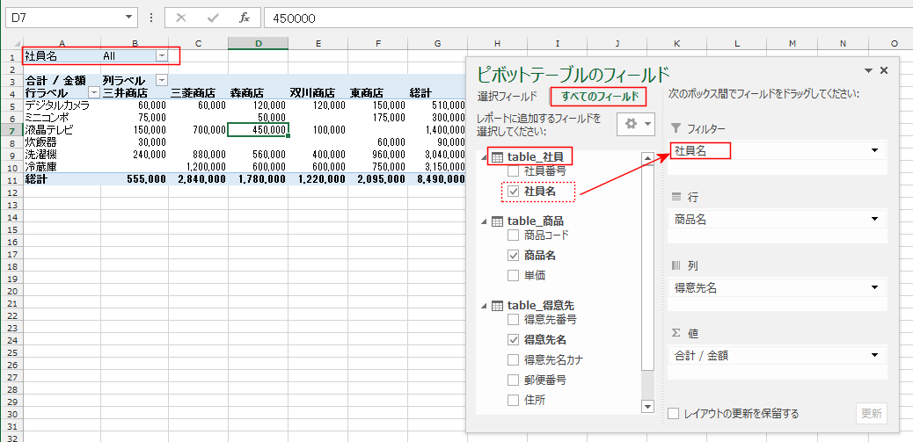913x442 pixels.
Task: Collapse the table_商品 tree node
Action: pyautogui.click(x=483, y=221)
